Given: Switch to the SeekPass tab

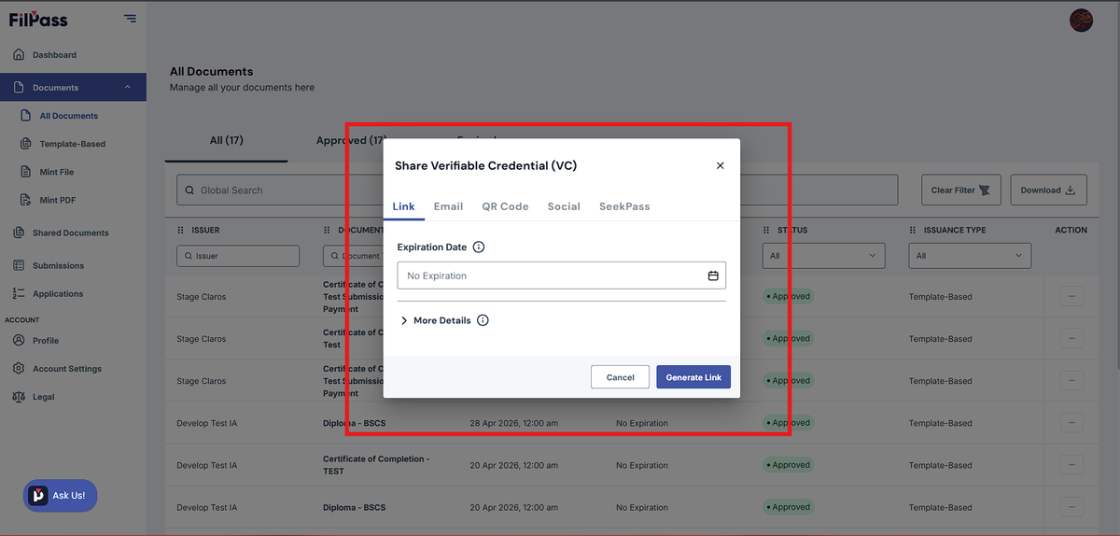Looking at the screenshot, I should point(624,206).
